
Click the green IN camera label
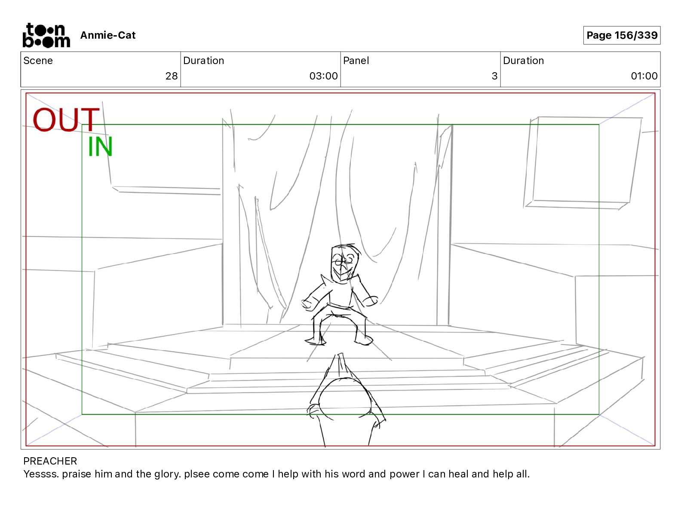click(x=100, y=147)
